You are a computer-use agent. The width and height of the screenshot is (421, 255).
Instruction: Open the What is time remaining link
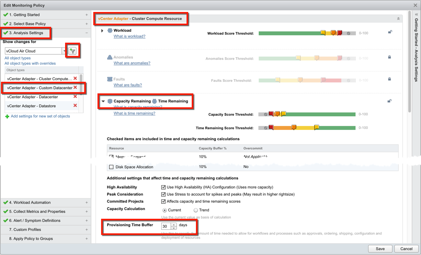134,113
